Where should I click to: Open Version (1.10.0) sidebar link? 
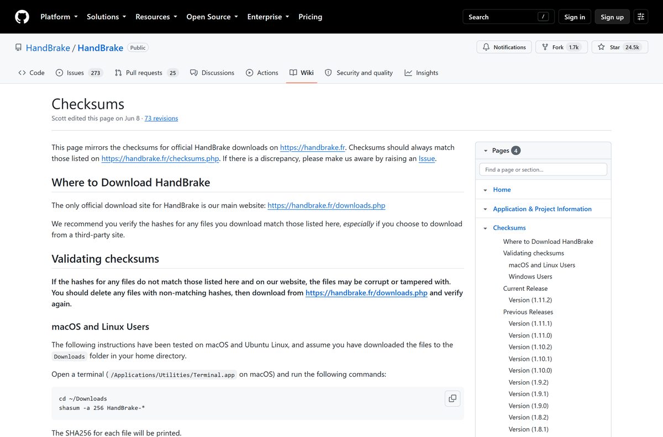pyautogui.click(x=530, y=370)
